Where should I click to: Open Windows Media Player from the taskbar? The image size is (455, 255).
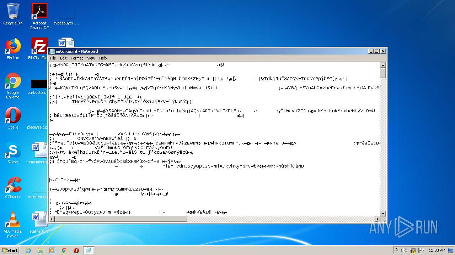tap(52, 250)
